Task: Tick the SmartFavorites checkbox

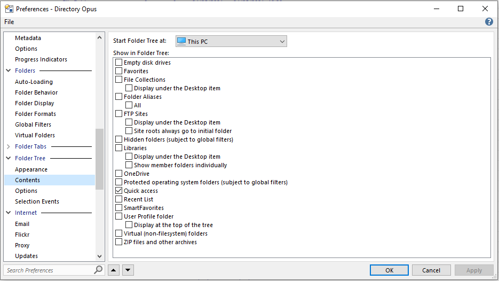Action: [118, 208]
